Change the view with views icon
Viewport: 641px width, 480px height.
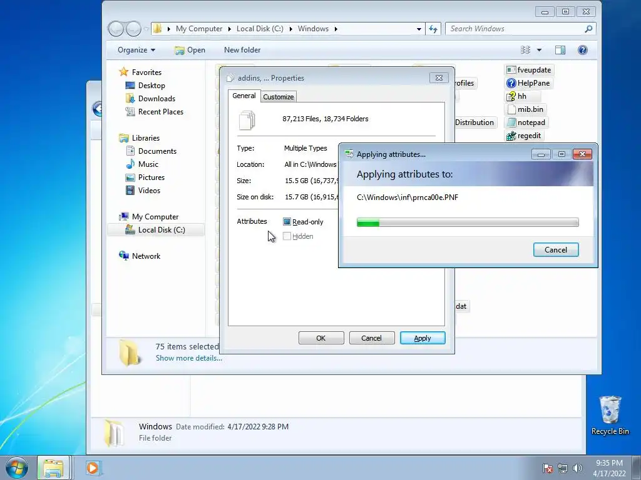point(525,50)
